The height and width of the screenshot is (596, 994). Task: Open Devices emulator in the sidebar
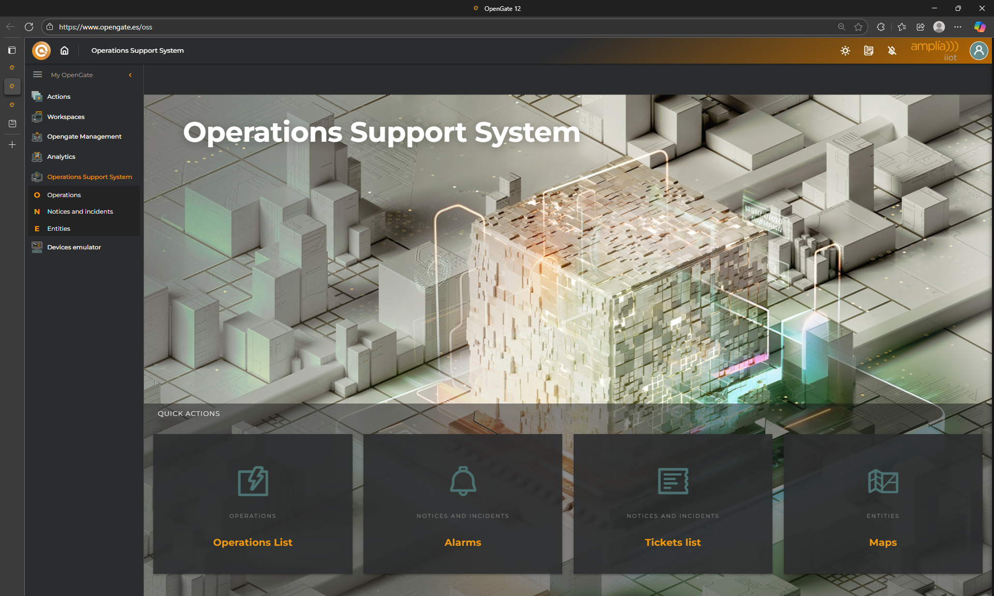[74, 247]
